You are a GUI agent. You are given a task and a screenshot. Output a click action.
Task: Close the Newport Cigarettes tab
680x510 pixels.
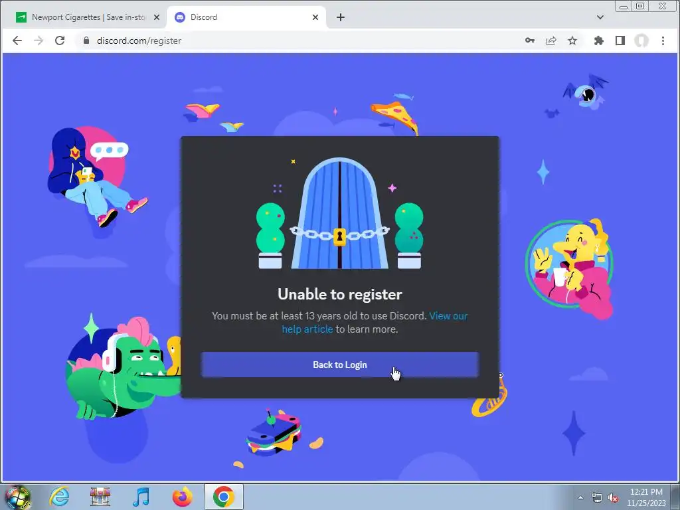(x=157, y=17)
